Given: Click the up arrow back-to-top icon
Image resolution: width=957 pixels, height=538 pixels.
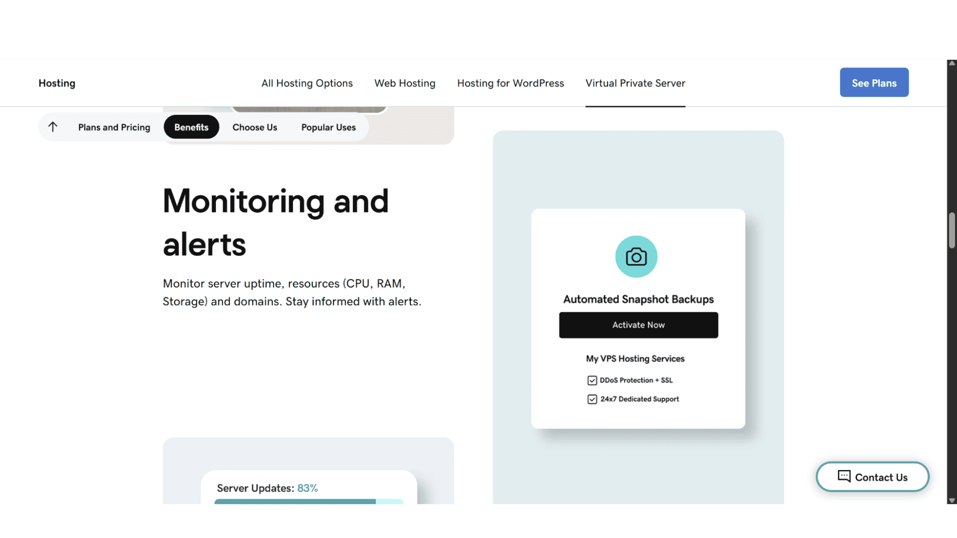Looking at the screenshot, I should 53,127.
